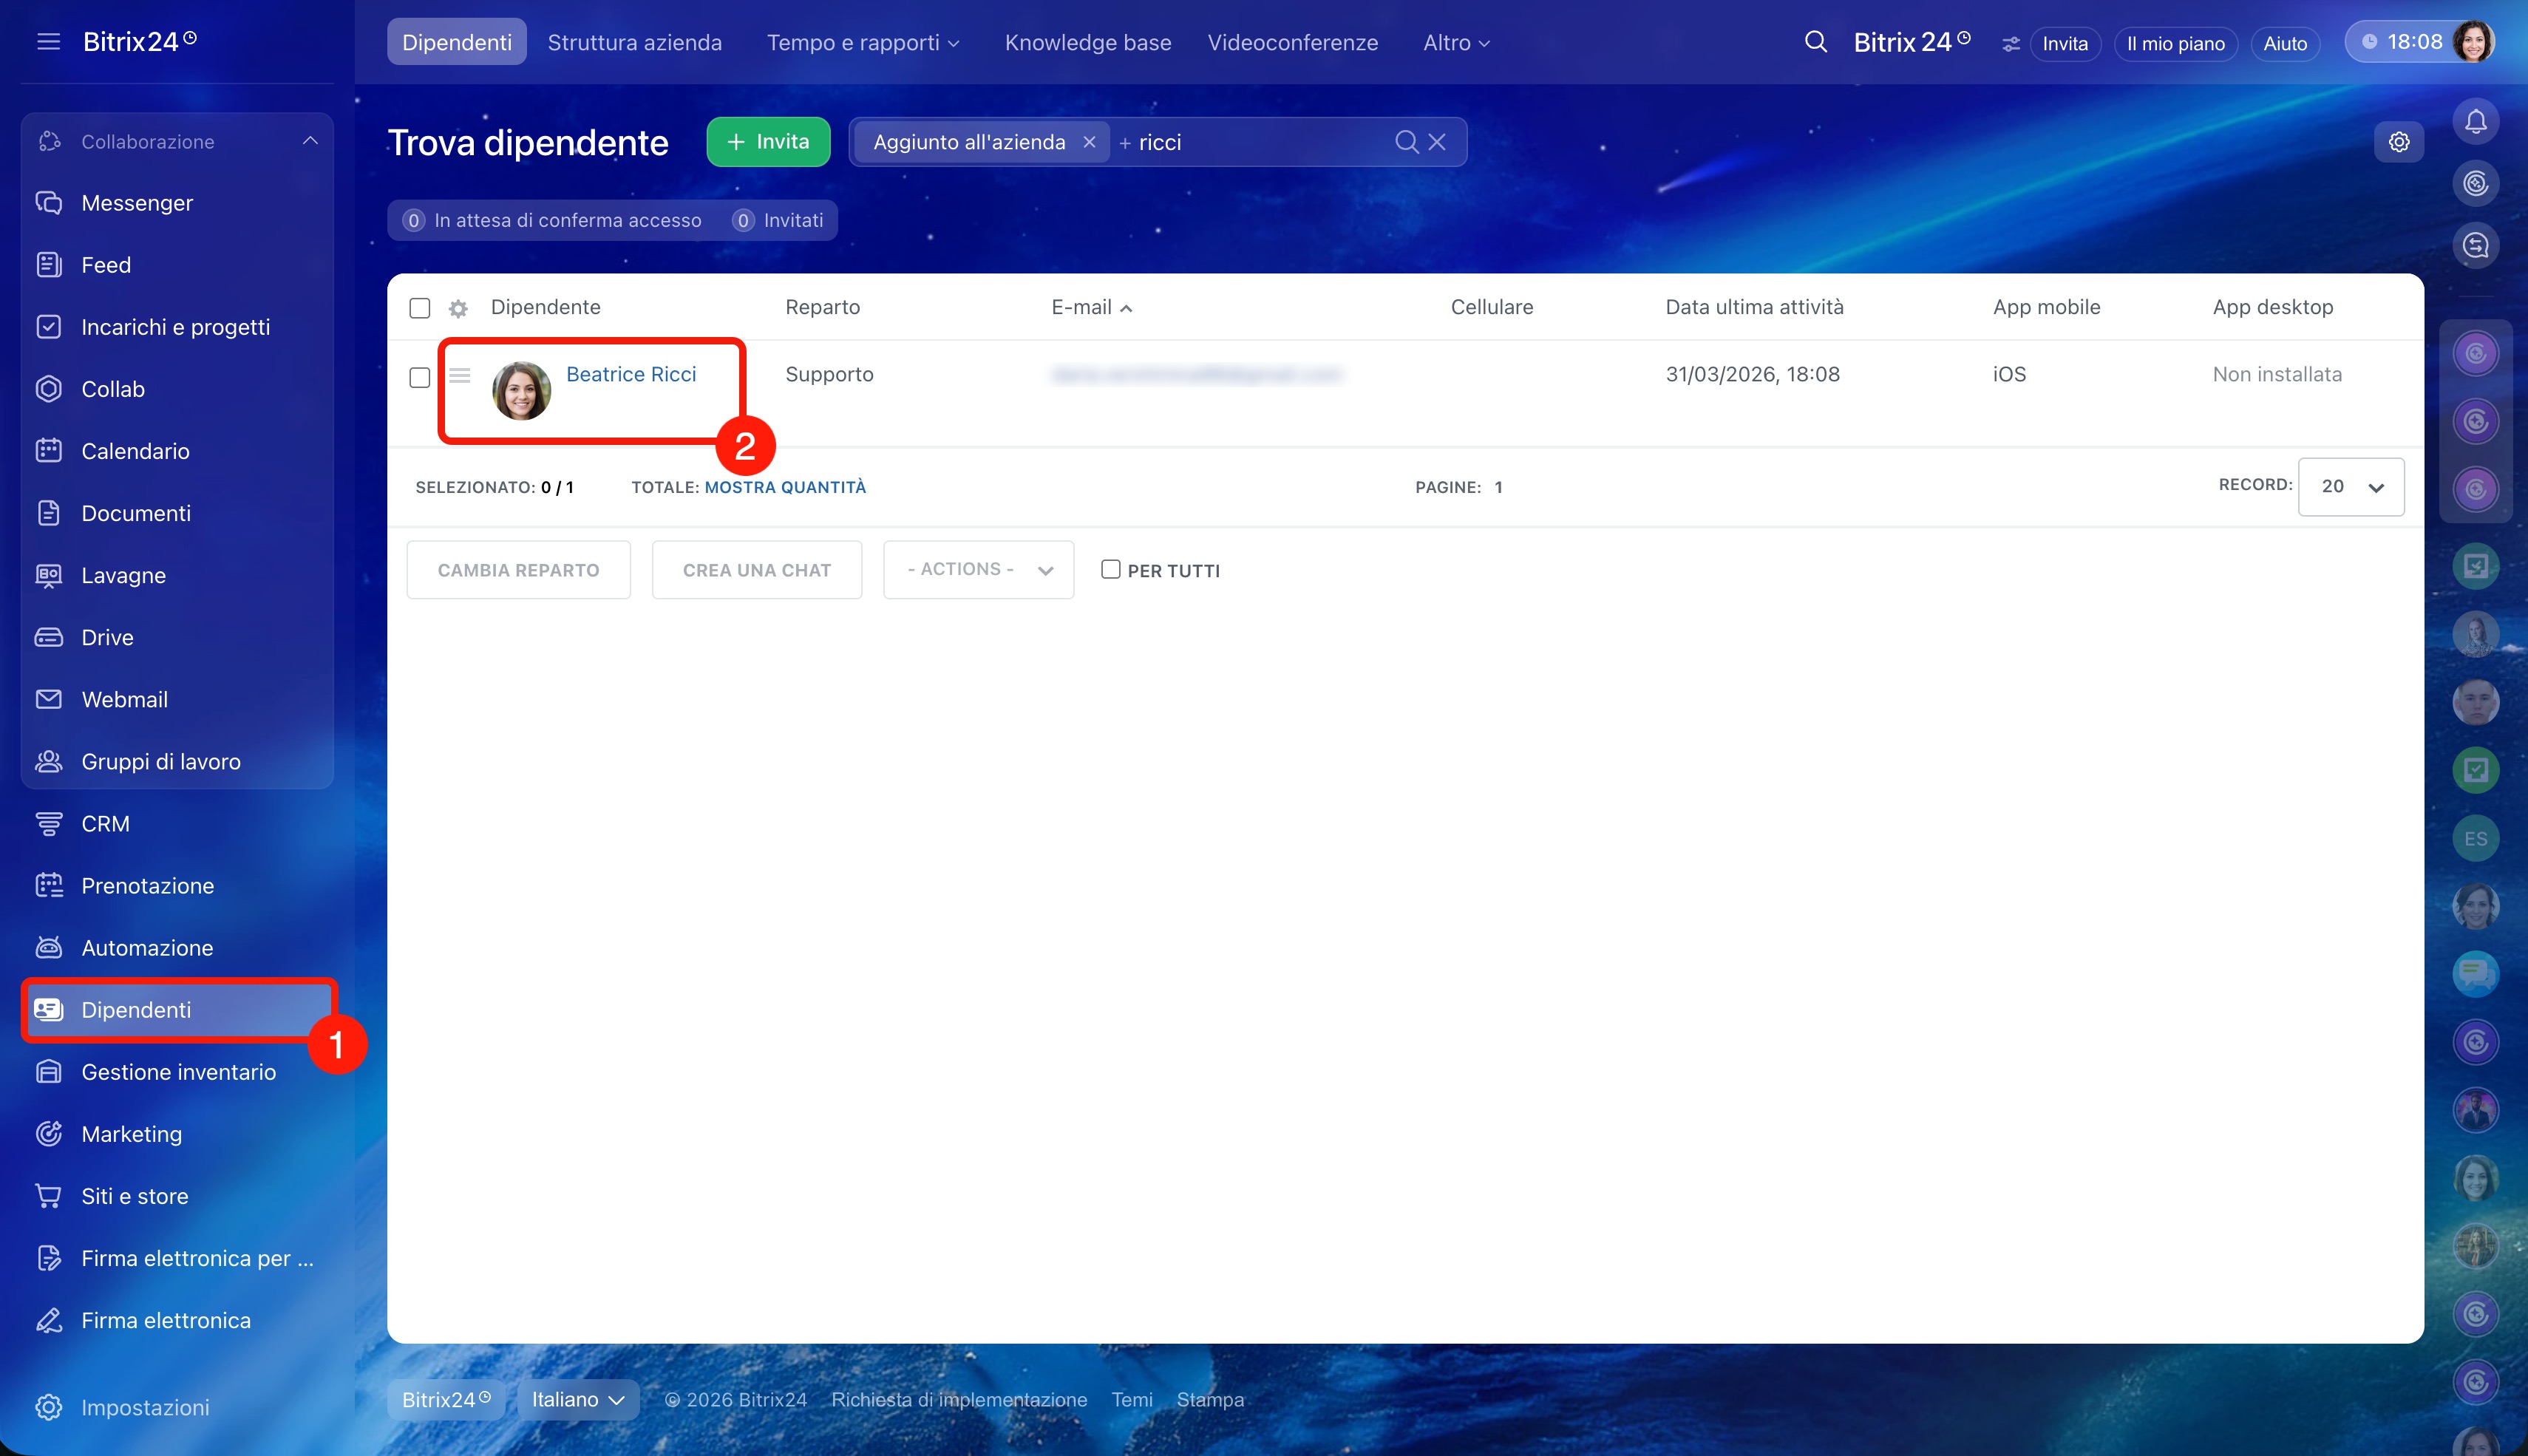2528x1456 pixels.
Task: Click the grid settings gear icon
Action: pyautogui.click(x=458, y=308)
